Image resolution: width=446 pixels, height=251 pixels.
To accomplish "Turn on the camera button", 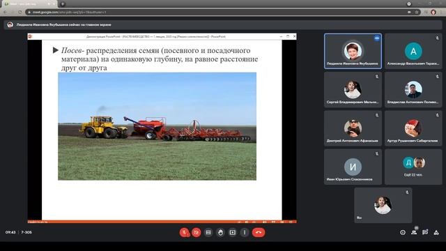I will click(197, 232).
